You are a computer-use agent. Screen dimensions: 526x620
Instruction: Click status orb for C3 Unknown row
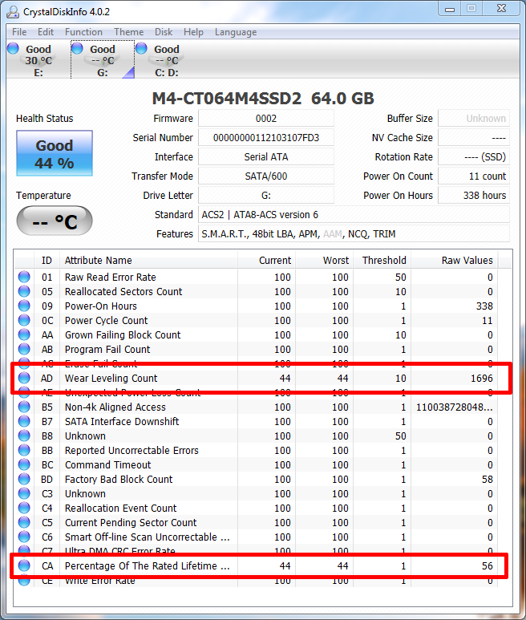tap(24, 493)
